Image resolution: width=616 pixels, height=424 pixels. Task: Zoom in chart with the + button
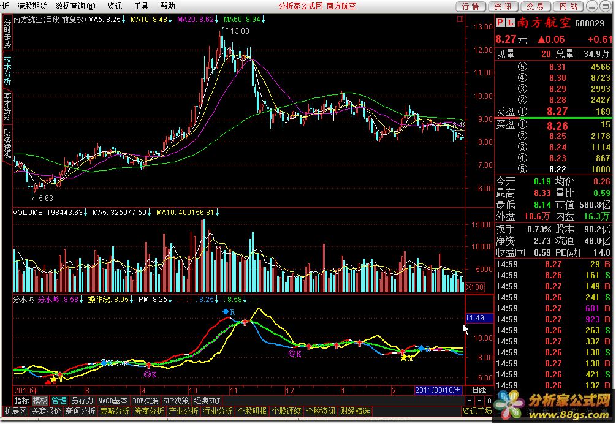click(470, 401)
